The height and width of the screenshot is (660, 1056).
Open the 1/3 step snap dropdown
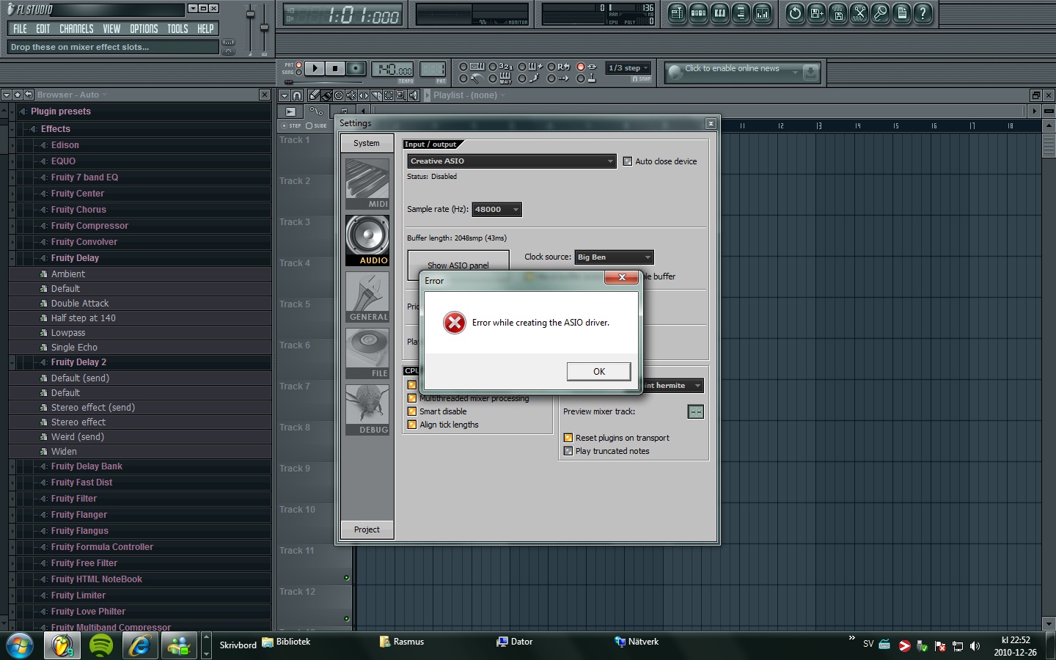pyautogui.click(x=628, y=68)
